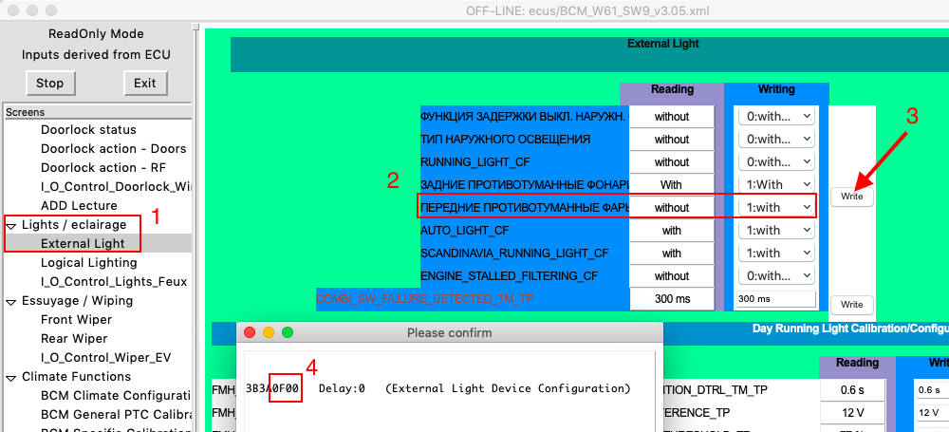Image resolution: width=949 pixels, height=432 pixels.
Task: Click reading value of AUTO_LIGHT_CF
Action: [672, 230]
